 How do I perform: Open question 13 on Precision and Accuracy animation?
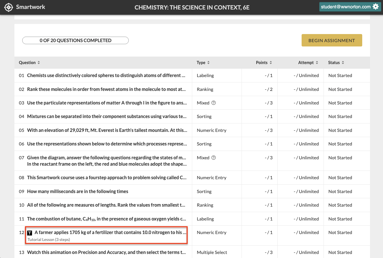point(106,253)
